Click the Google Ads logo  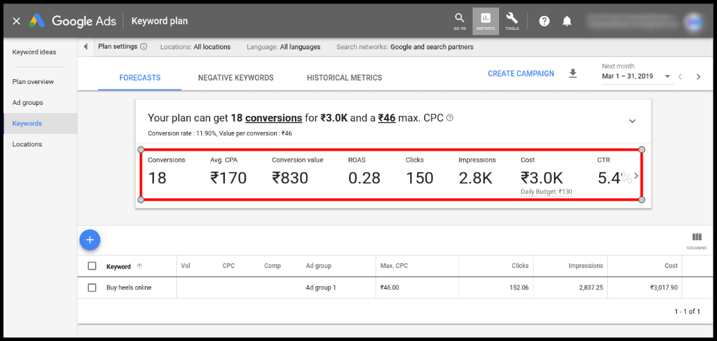[37, 21]
